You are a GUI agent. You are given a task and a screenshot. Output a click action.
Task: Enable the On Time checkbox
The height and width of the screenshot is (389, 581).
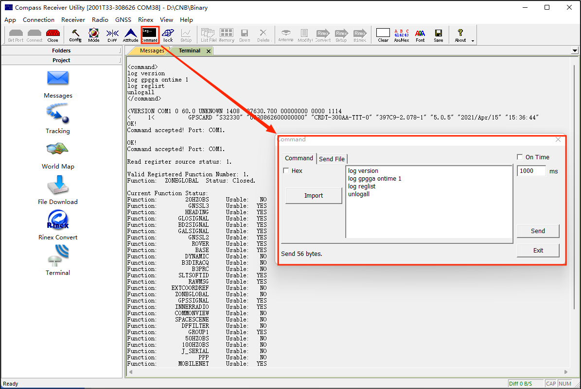pos(520,157)
